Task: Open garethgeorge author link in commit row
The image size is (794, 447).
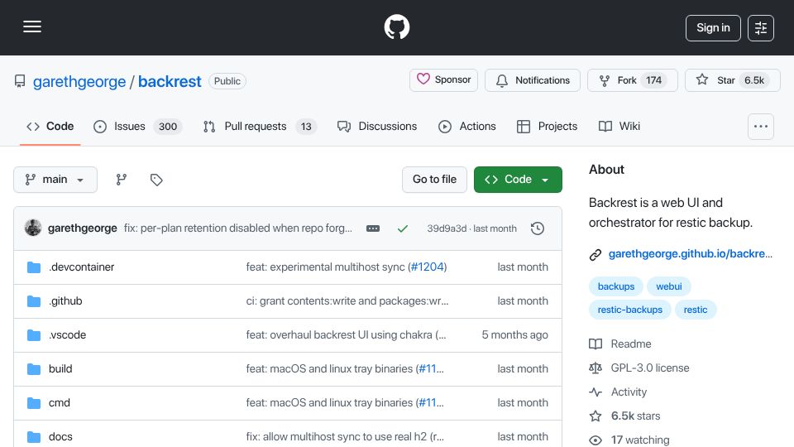Action: tap(83, 228)
